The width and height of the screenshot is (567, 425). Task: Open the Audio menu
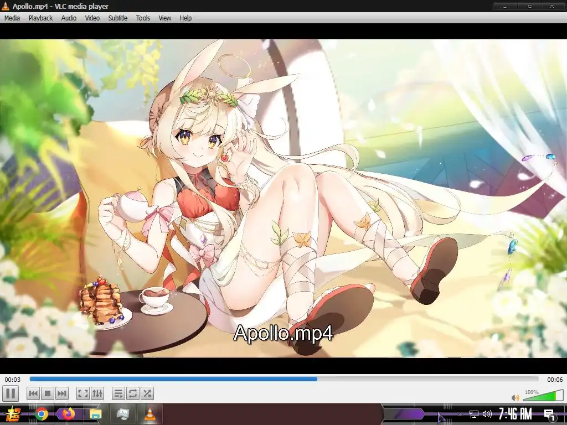point(69,18)
